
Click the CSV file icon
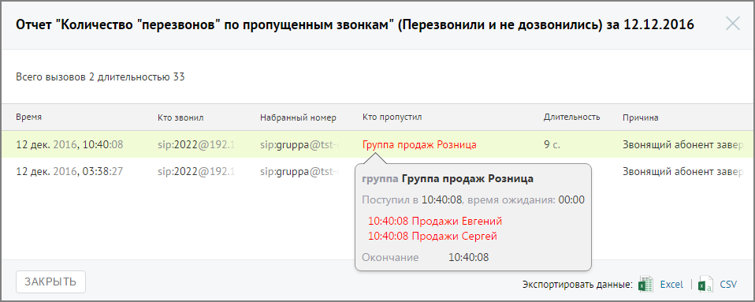pyautogui.click(x=706, y=284)
